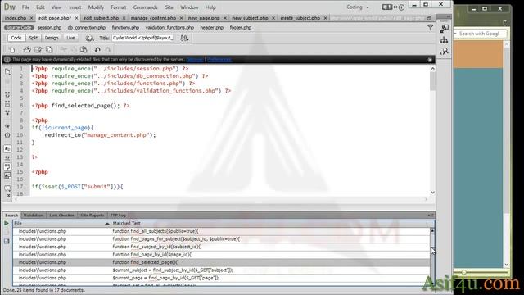Click the Collapse Selection icon

click(x=7, y=104)
